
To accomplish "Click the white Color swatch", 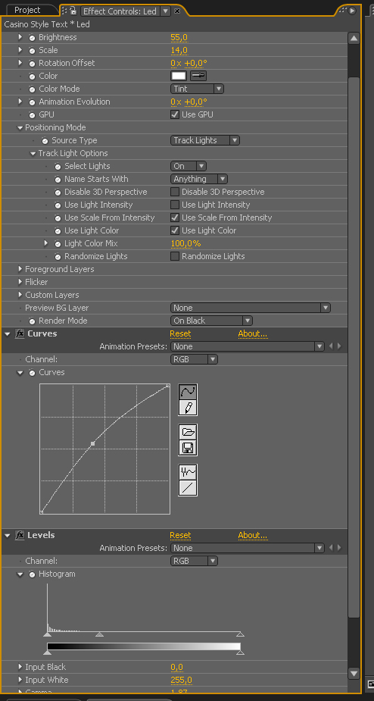I will pos(179,76).
